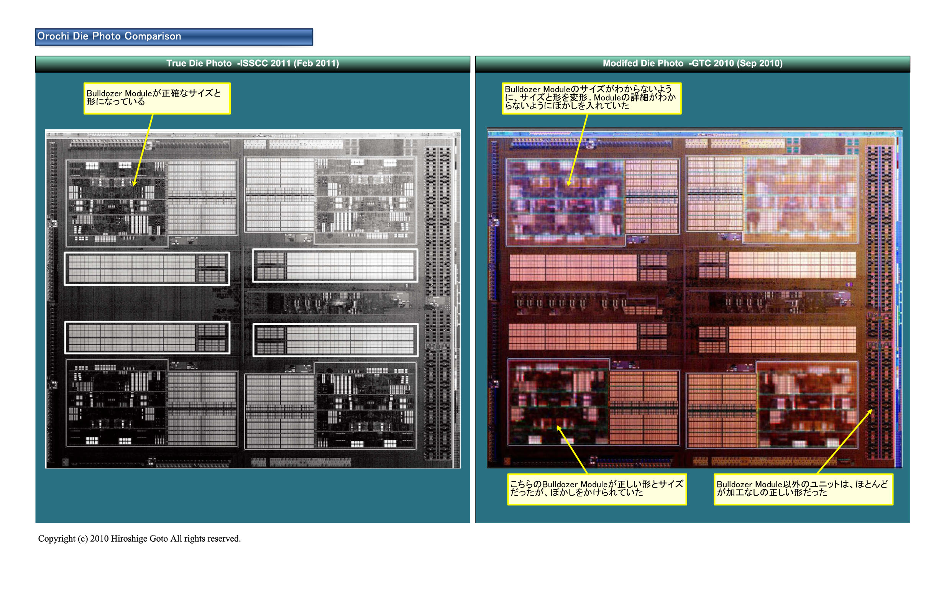Click the Orochi Die Photo Comparison title banner

(x=174, y=37)
